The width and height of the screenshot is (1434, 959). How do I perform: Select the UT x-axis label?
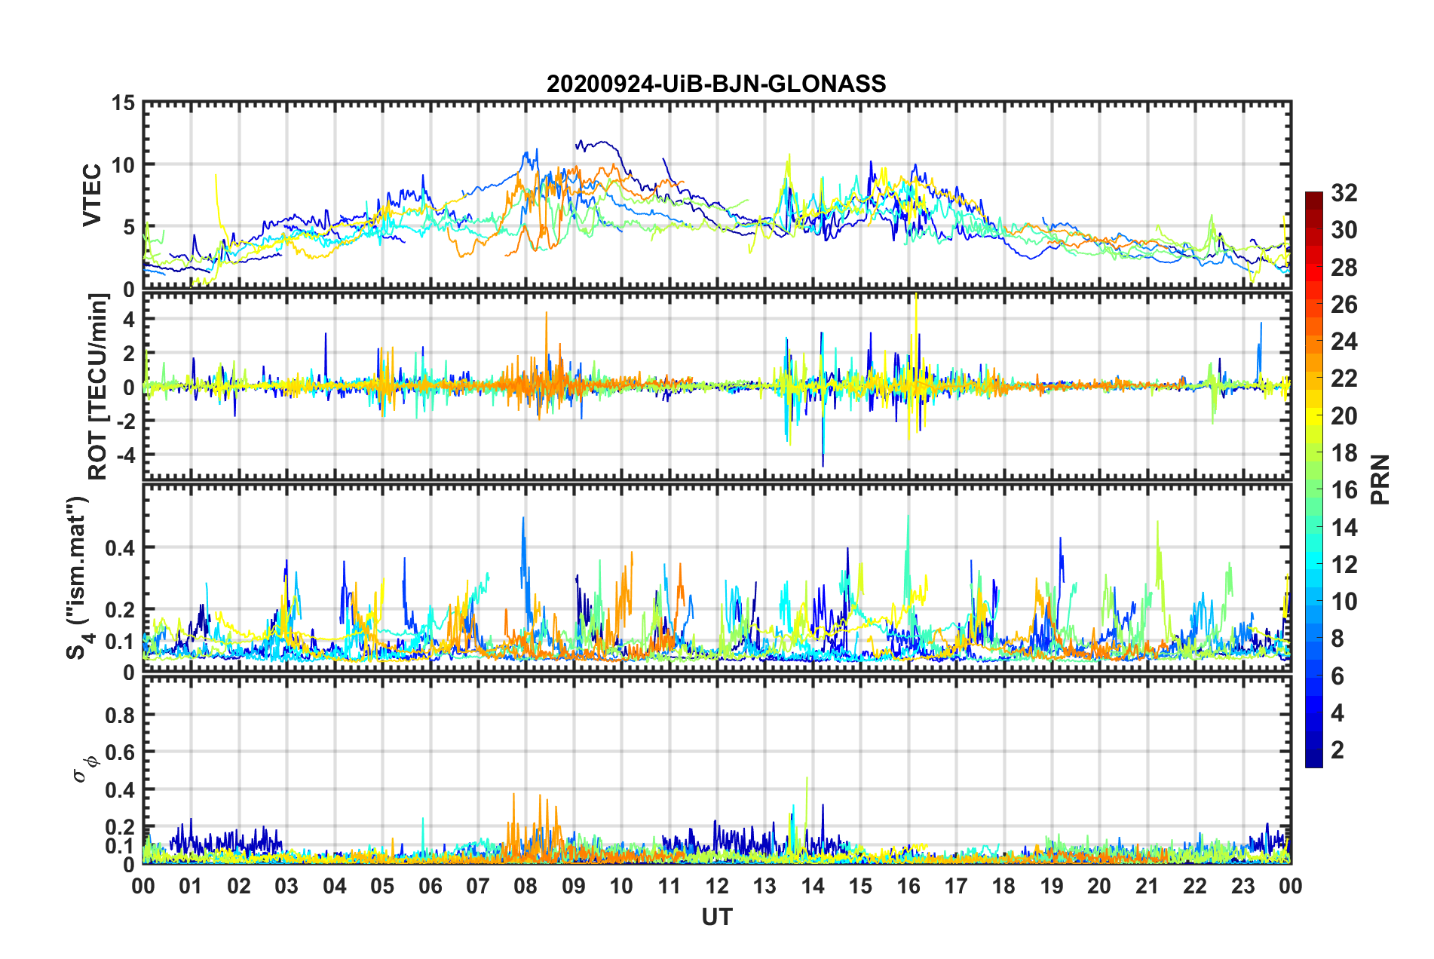(x=717, y=917)
